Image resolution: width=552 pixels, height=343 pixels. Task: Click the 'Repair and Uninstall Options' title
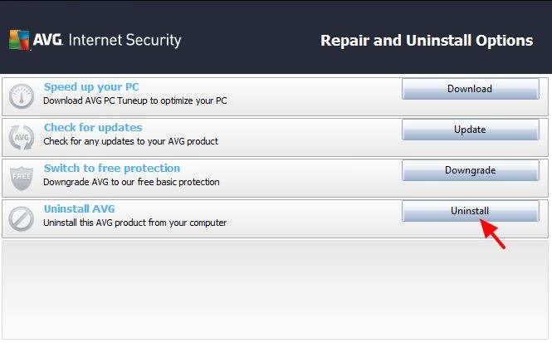[x=427, y=41]
